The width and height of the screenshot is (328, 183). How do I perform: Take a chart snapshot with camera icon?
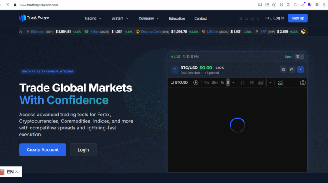303,82
